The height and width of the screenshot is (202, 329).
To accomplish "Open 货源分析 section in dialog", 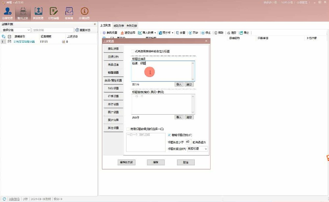I will pos(113,57).
